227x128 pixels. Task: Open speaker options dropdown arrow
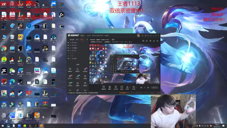(x=136, y=87)
